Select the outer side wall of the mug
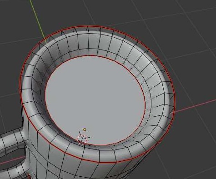Viewport: 216px width, 179px height. tap(79, 168)
